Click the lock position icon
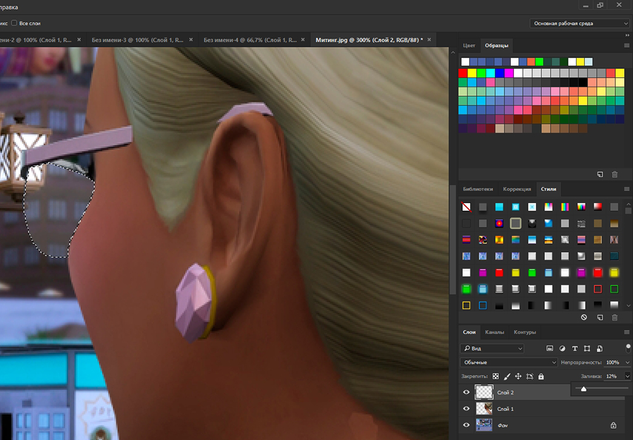Viewport: 633px width, 440px height. pyautogui.click(x=518, y=376)
